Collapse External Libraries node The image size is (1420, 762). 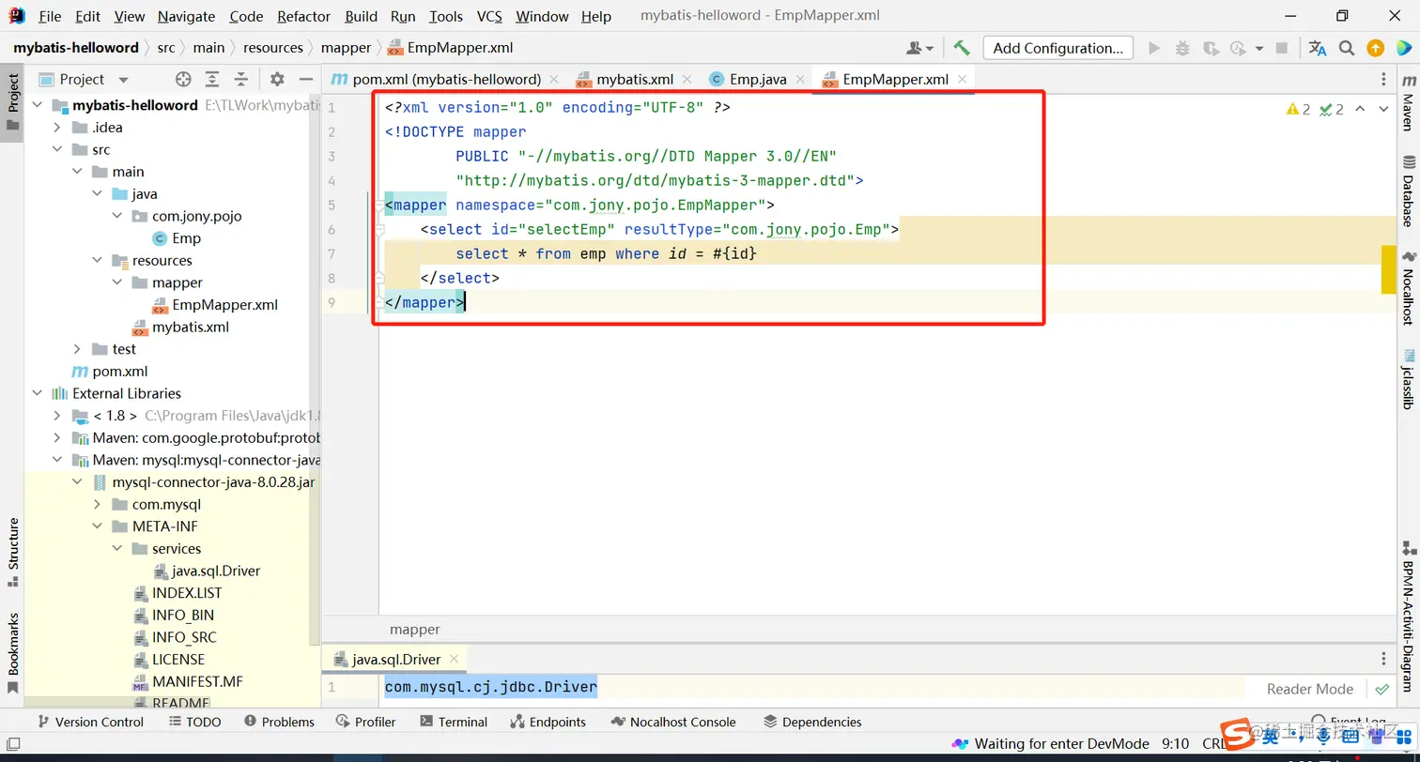point(38,393)
